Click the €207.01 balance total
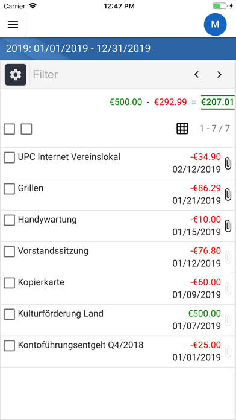Screen dimensions: 236x420 point(217,102)
